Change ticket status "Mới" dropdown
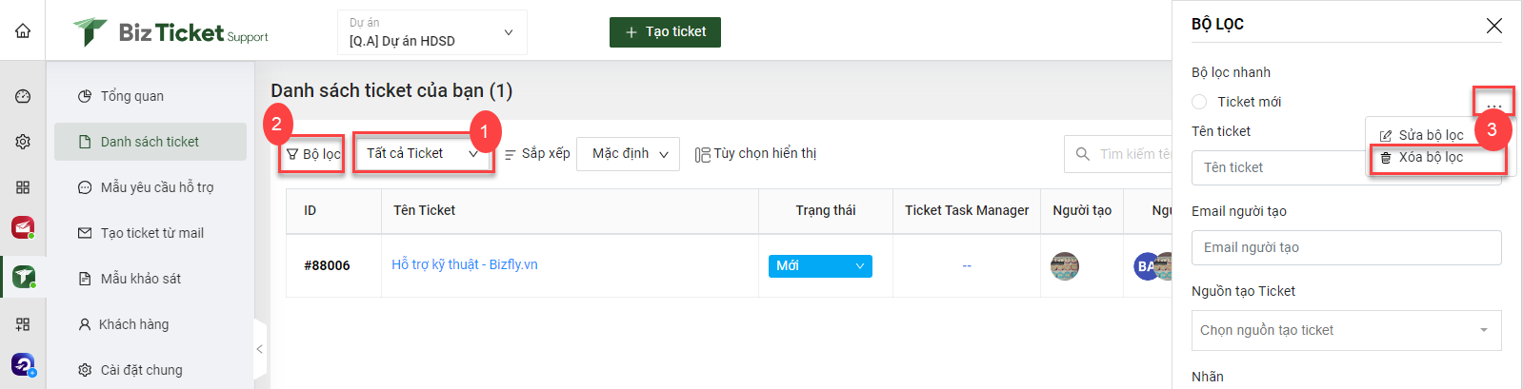Viewport: 1523px width, 389px height. pos(820,266)
